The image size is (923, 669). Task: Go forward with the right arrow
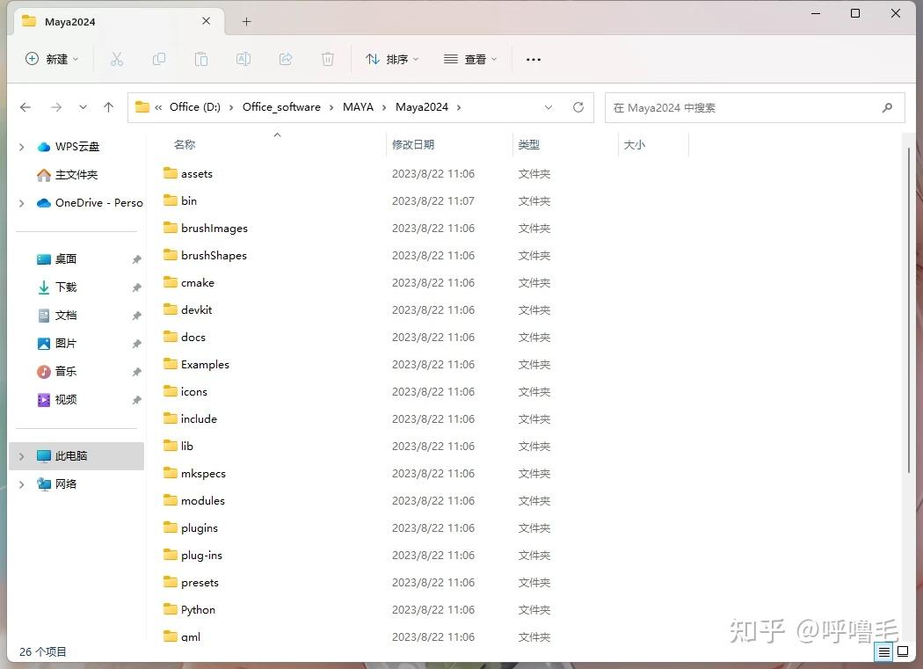coord(56,107)
